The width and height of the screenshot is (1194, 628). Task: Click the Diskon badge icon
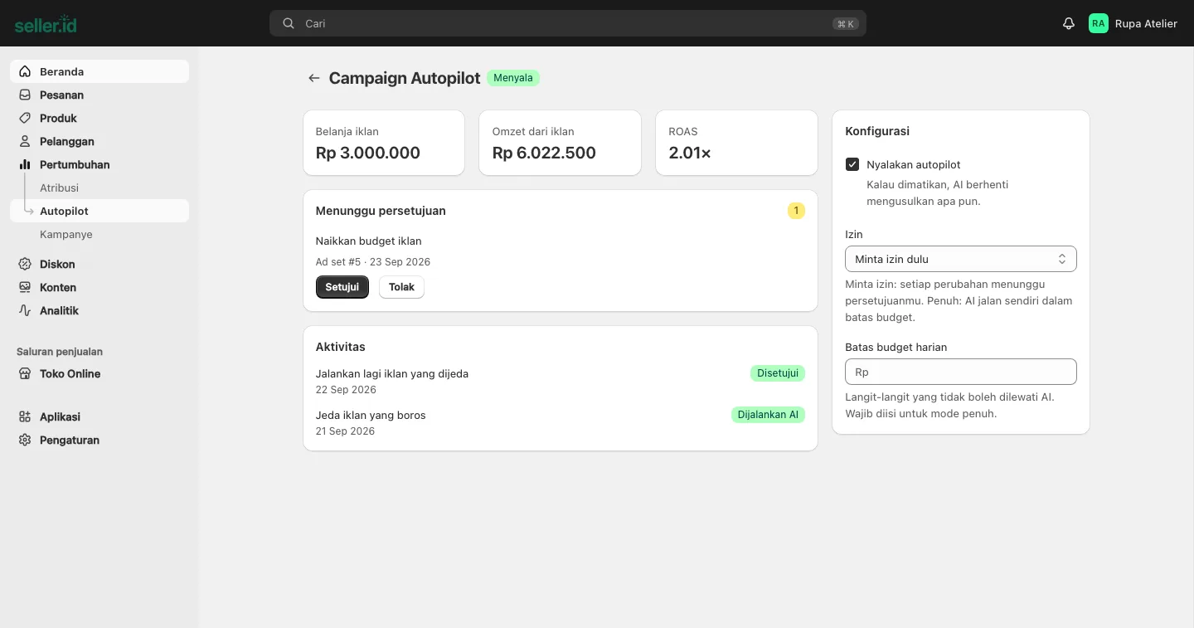click(25, 264)
